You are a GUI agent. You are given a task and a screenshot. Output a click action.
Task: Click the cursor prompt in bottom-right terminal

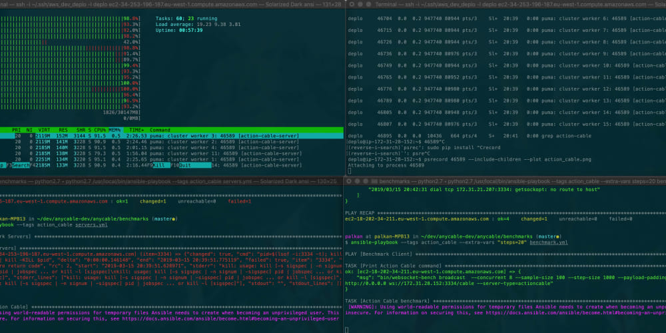click(346, 330)
